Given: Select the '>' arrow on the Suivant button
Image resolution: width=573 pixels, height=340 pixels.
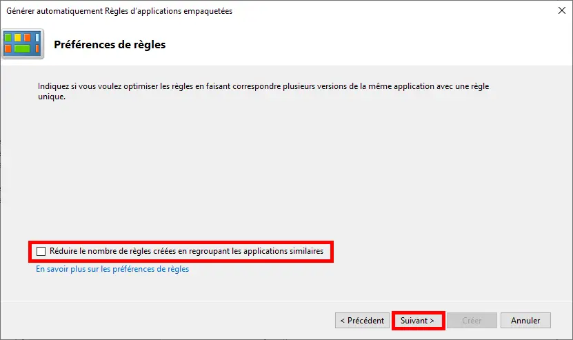Looking at the screenshot, I should 432,321.
